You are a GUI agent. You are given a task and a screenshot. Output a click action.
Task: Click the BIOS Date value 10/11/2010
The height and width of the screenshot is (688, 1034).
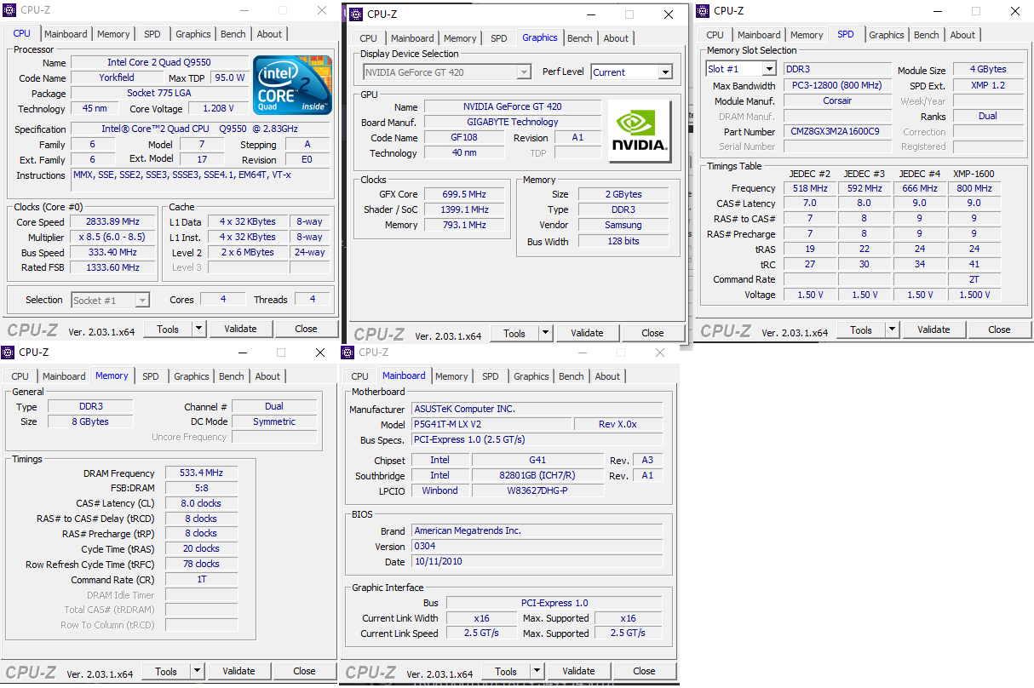point(537,561)
